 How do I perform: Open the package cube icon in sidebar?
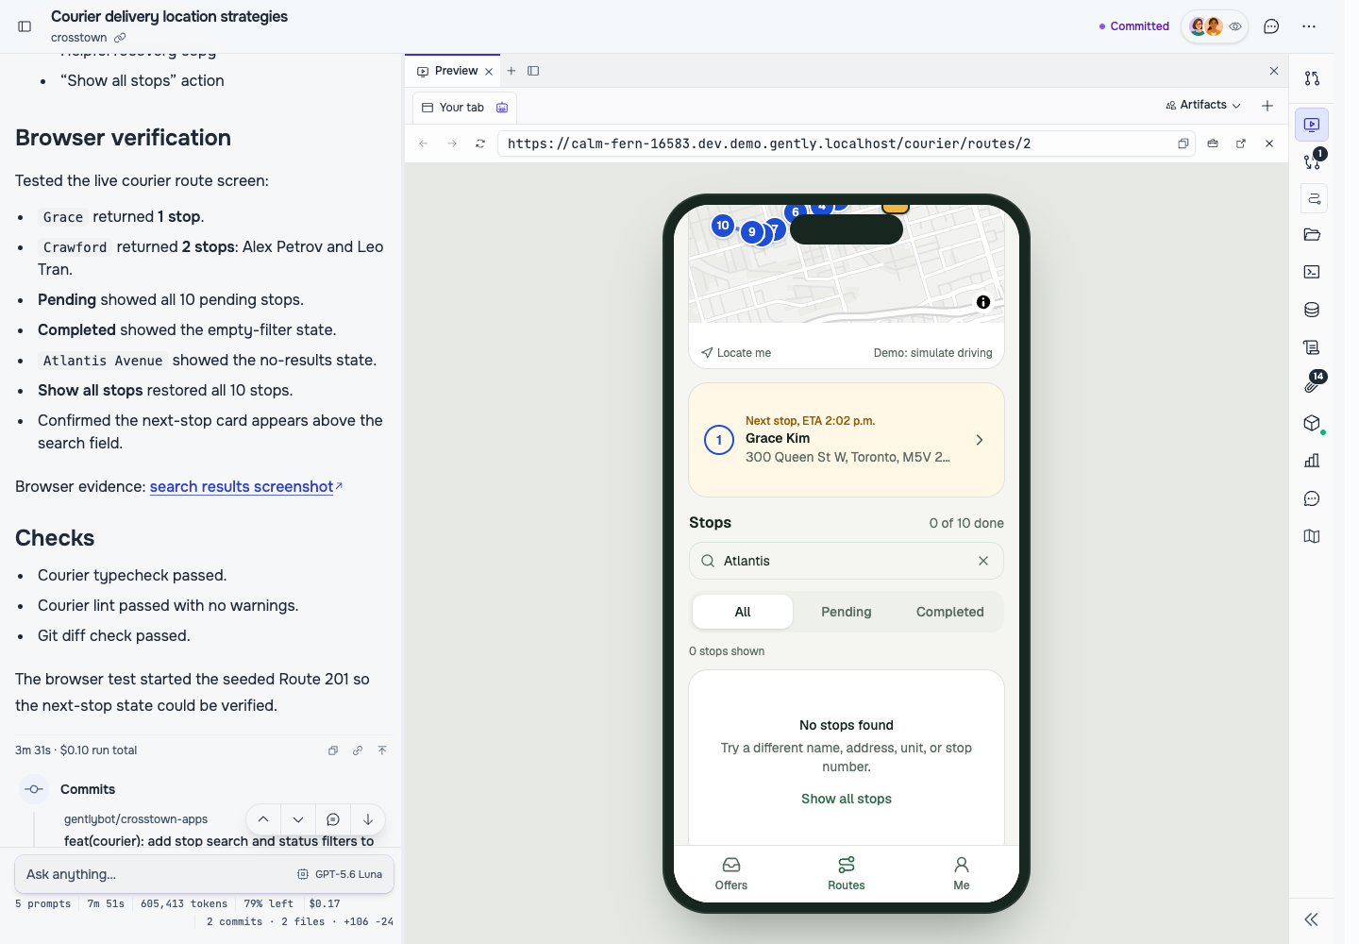tap(1312, 423)
